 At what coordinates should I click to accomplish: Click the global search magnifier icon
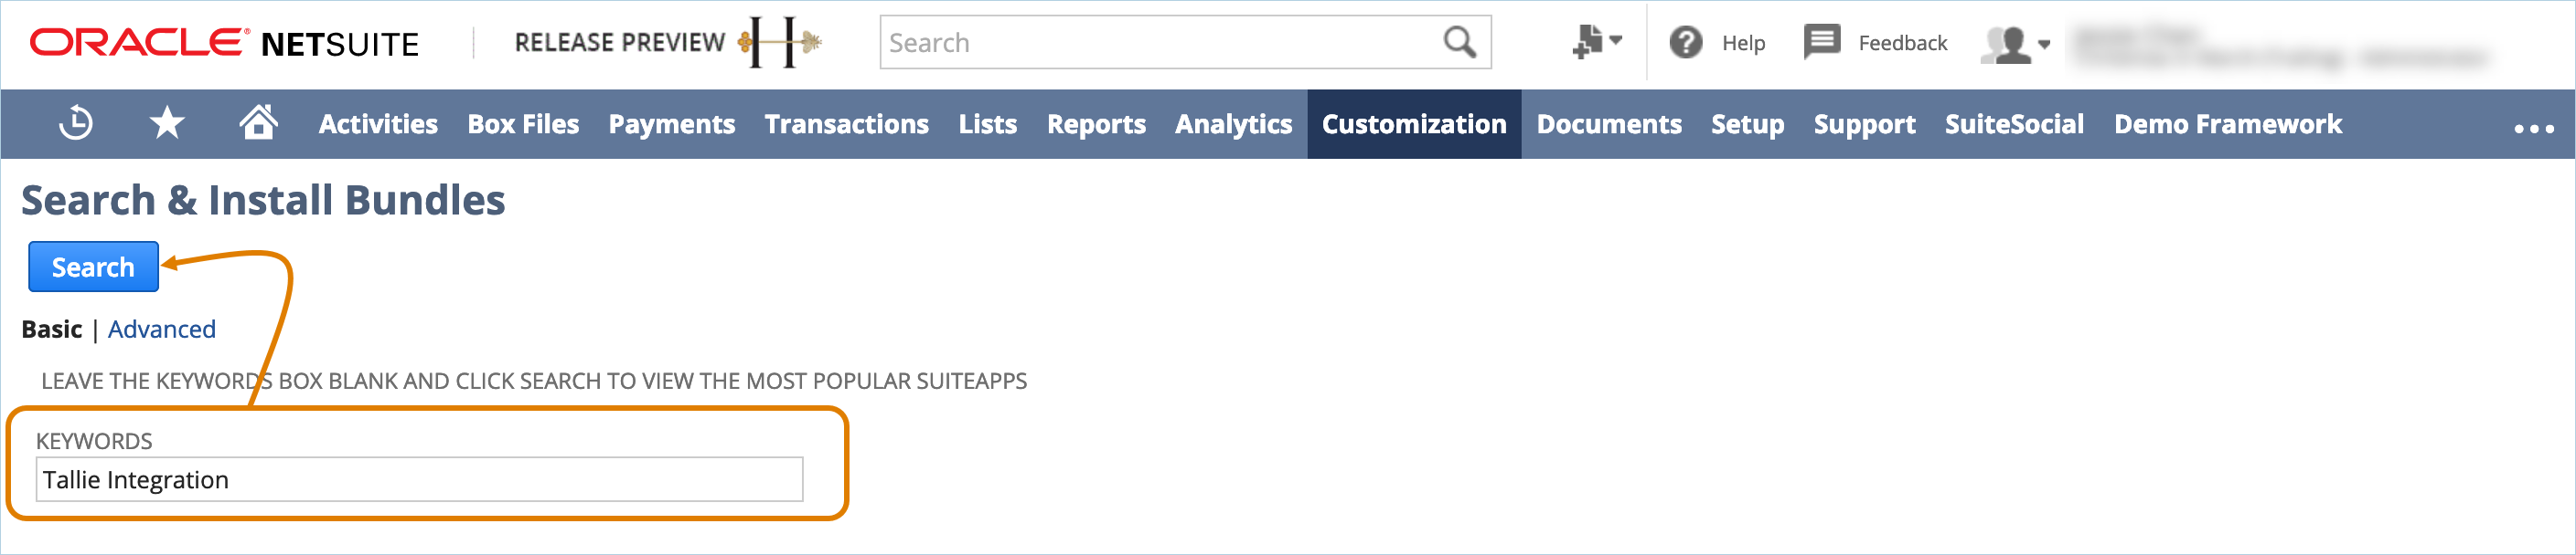(x=1459, y=42)
